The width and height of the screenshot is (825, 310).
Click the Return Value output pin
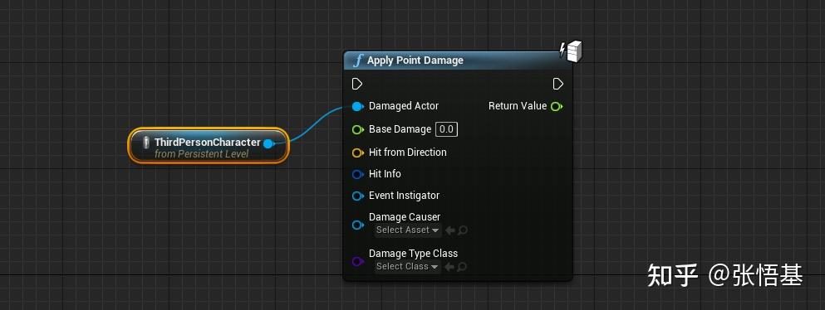pos(557,106)
